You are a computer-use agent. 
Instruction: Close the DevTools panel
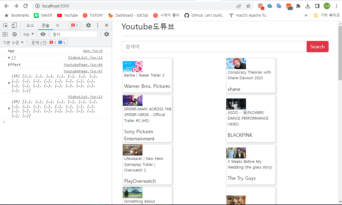[x=107, y=25]
